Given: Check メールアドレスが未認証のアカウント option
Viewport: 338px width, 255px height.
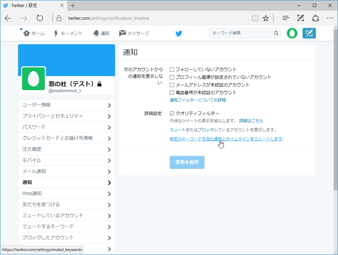Looking at the screenshot, I should click(172, 85).
